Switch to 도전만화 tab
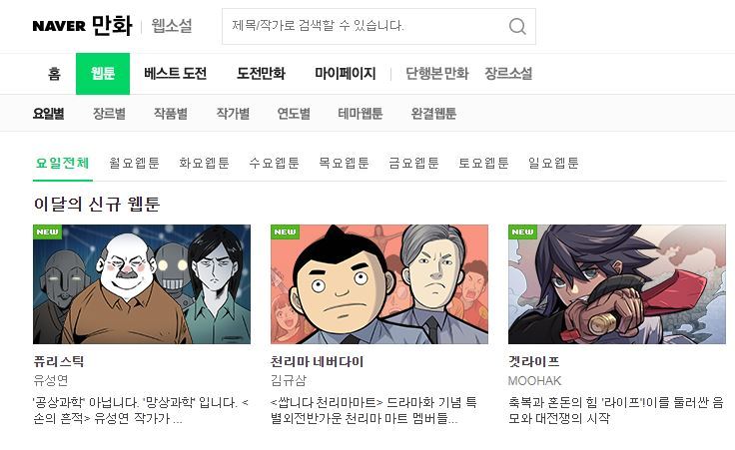 (x=261, y=74)
